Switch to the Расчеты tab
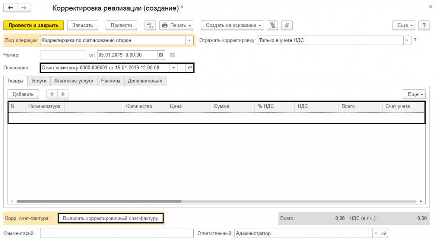This screenshot has width=435, height=241. pyautogui.click(x=110, y=81)
